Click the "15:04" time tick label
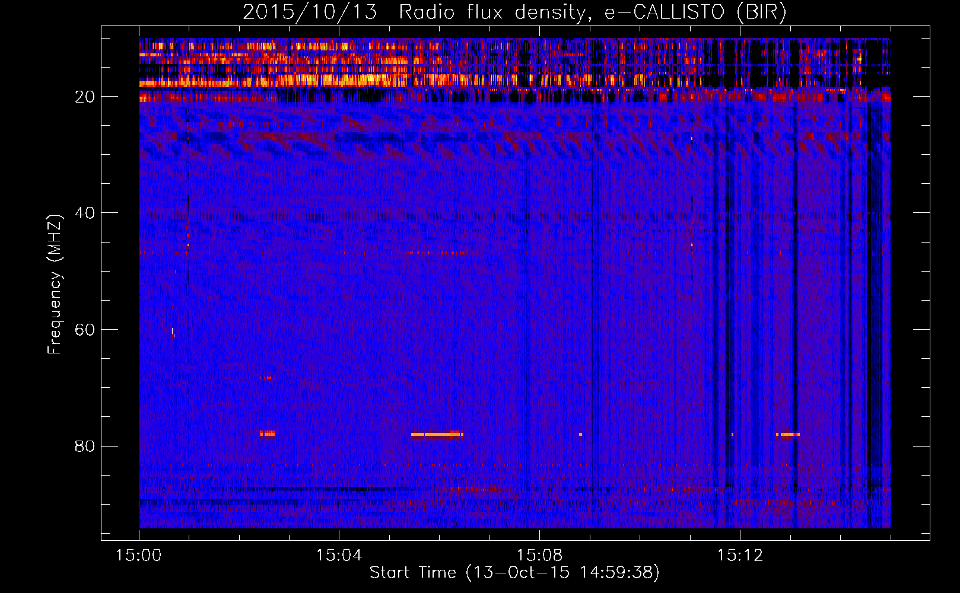960x593 pixels. 339,556
